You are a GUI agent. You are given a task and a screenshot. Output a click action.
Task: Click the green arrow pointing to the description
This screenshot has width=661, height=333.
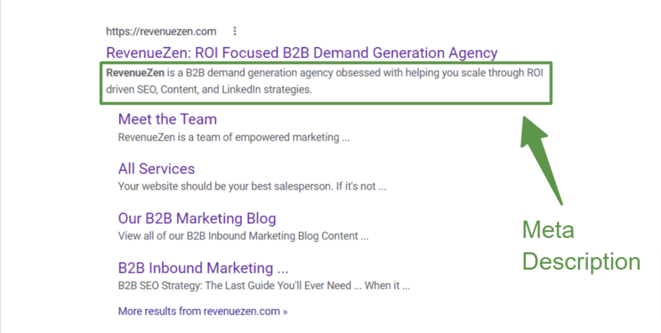point(544,156)
